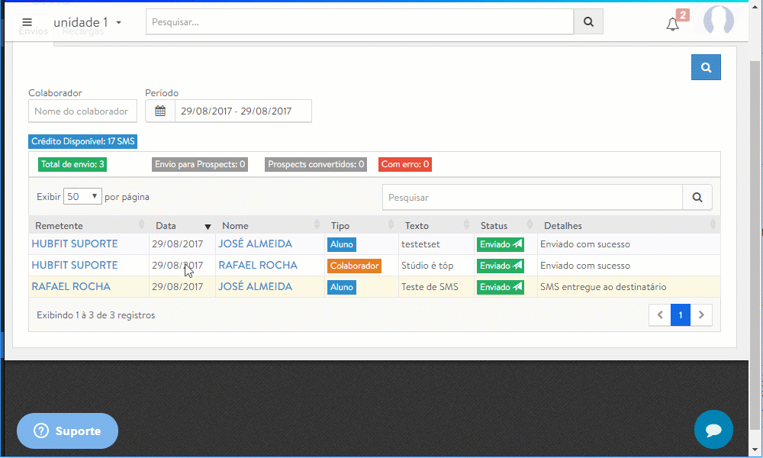
Task: Click the top bar search magnifier button
Action: tap(588, 22)
